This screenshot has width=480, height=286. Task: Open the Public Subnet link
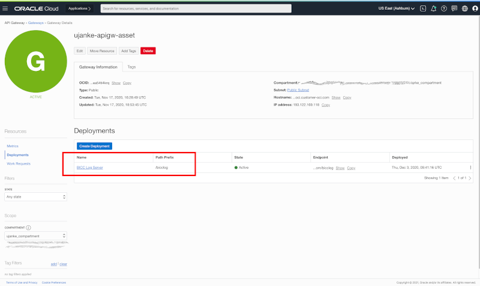298,90
